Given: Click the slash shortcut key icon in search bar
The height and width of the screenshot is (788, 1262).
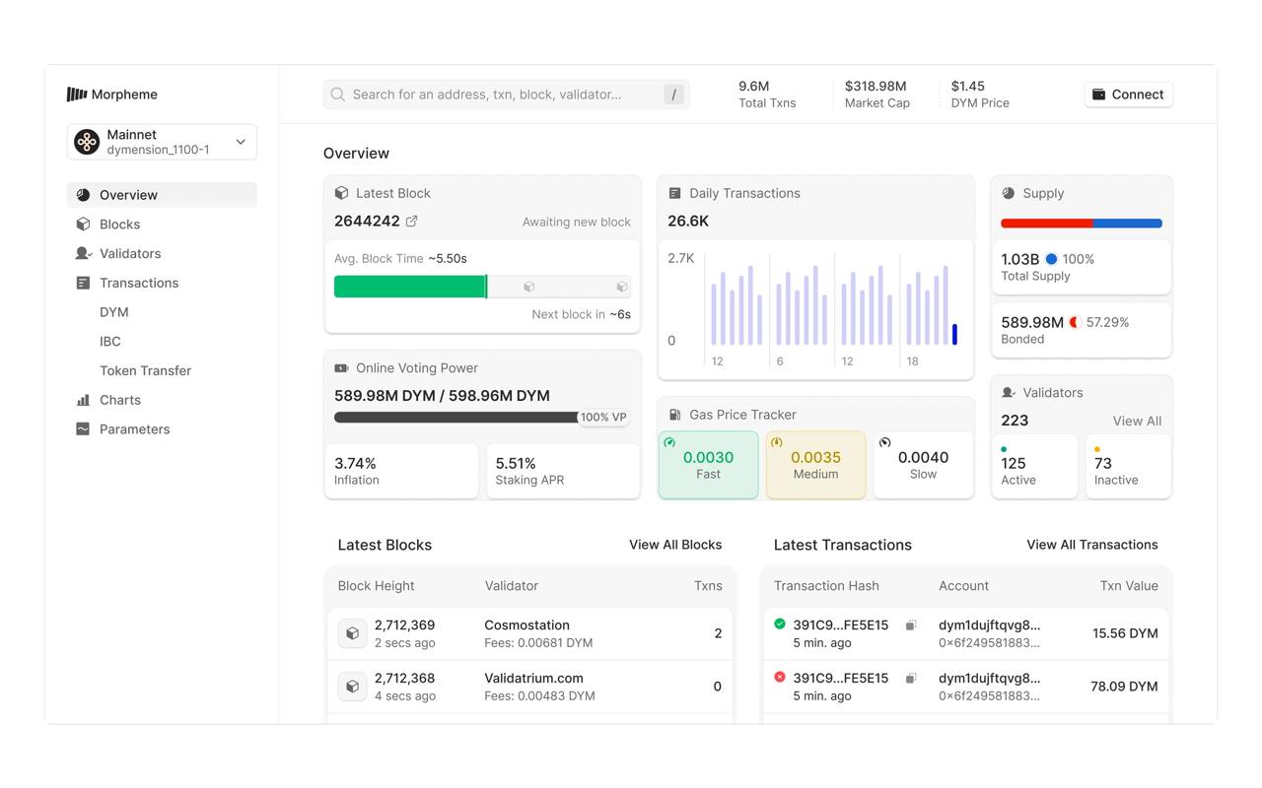Looking at the screenshot, I should (673, 95).
